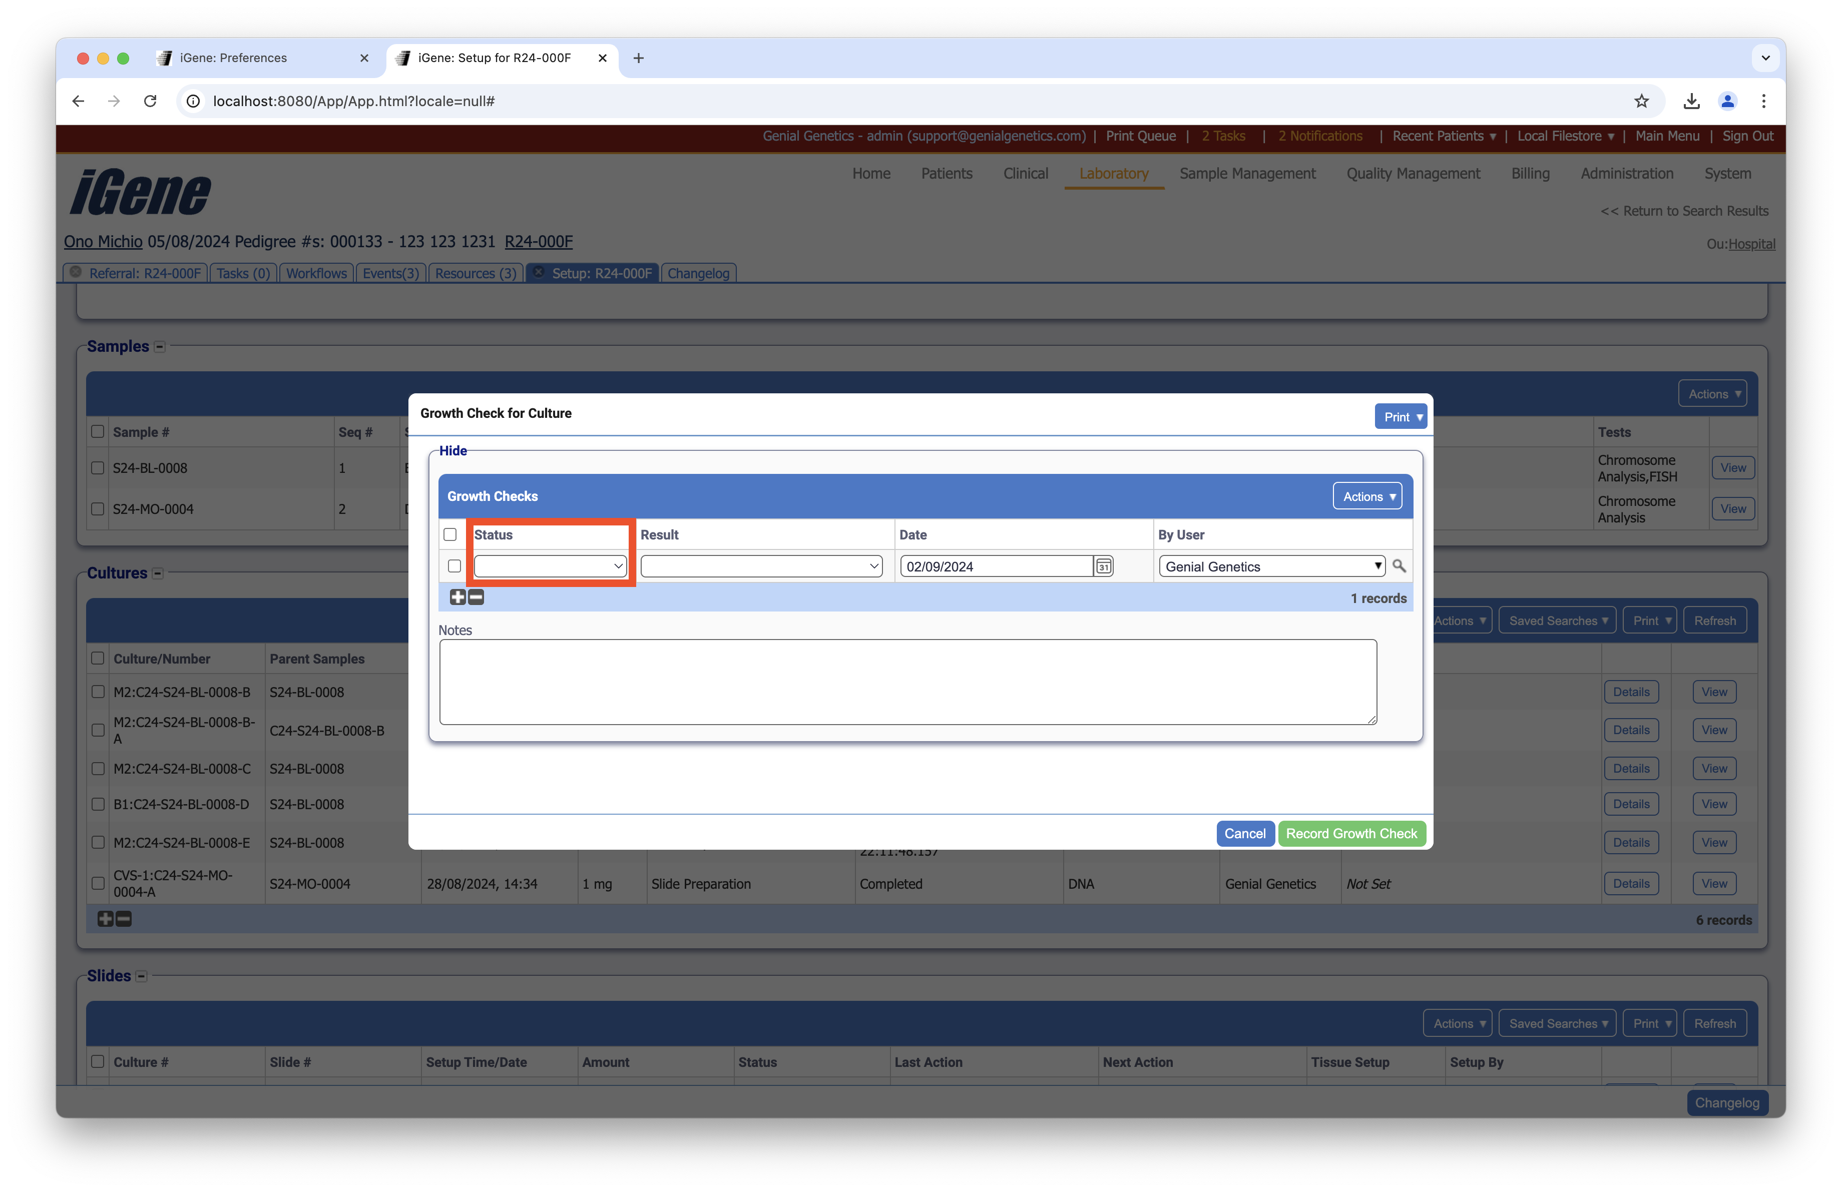The height and width of the screenshot is (1192, 1842).
Task: Click the Hide link above Growth Checks
Action: (x=453, y=451)
